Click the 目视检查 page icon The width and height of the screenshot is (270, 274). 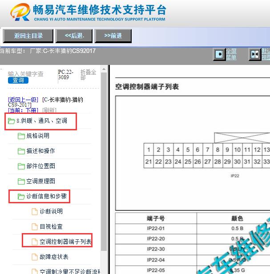point(35,227)
